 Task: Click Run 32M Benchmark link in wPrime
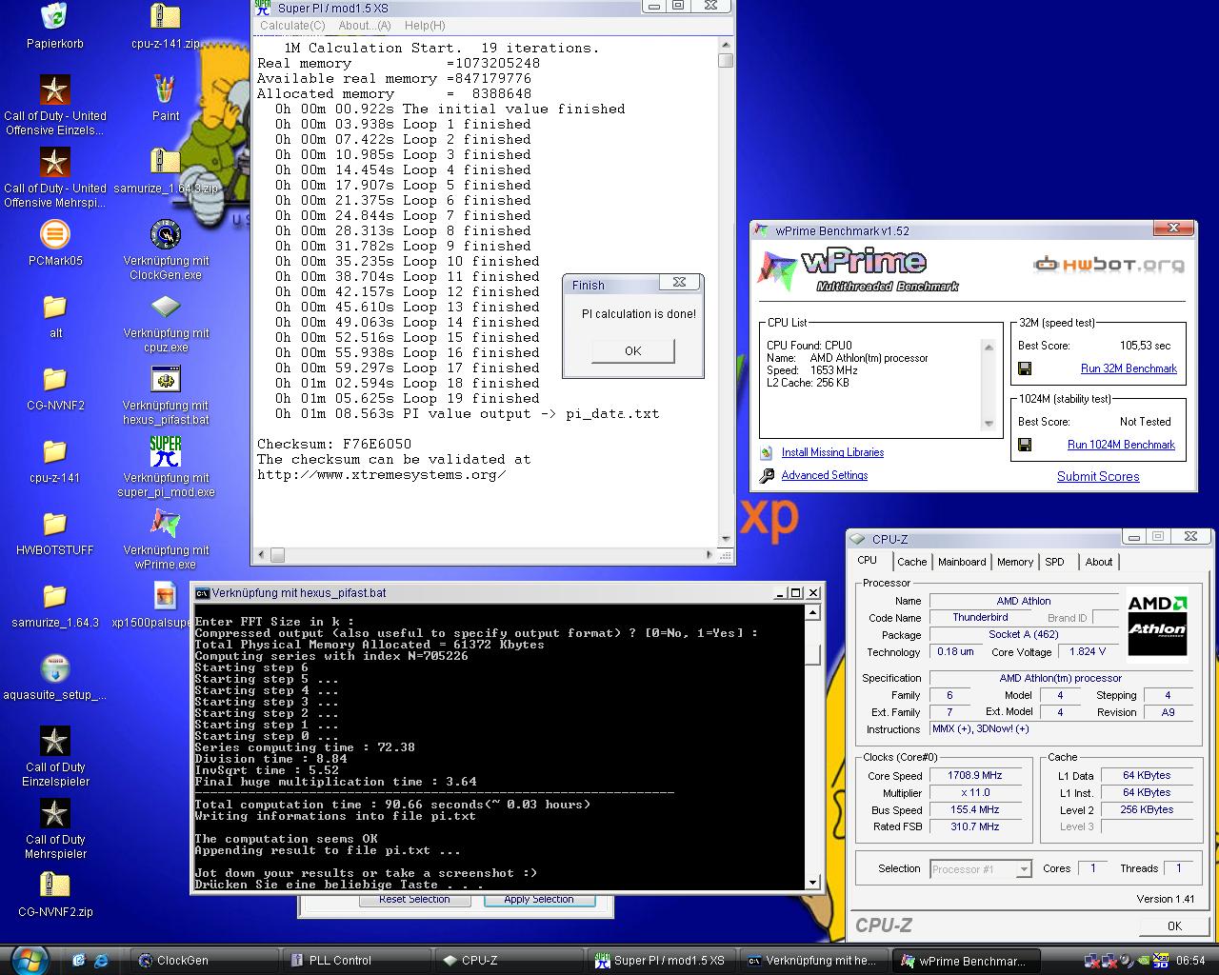pos(1129,368)
